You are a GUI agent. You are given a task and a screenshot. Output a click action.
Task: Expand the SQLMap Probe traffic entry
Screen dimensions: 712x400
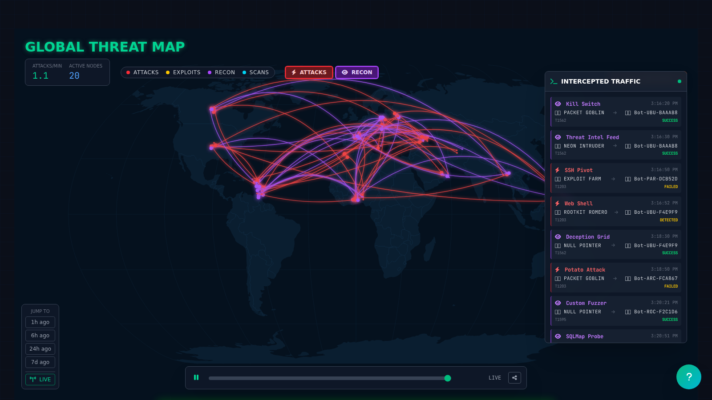pos(615,336)
